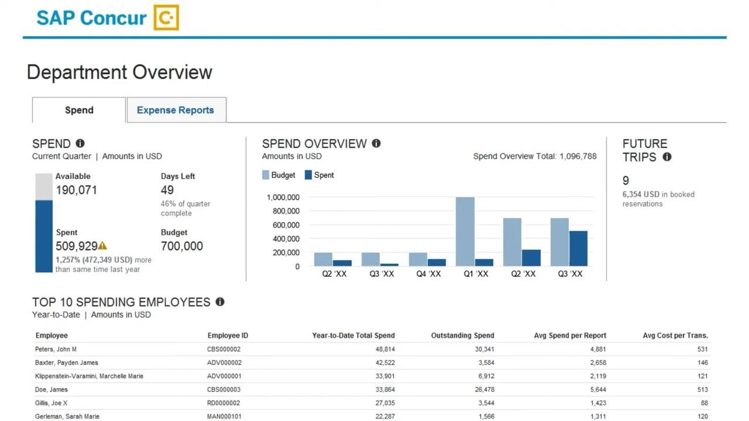The image size is (749, 421).
Task: Click the spend progress bar in SPEND
Action: pos(44,223)
